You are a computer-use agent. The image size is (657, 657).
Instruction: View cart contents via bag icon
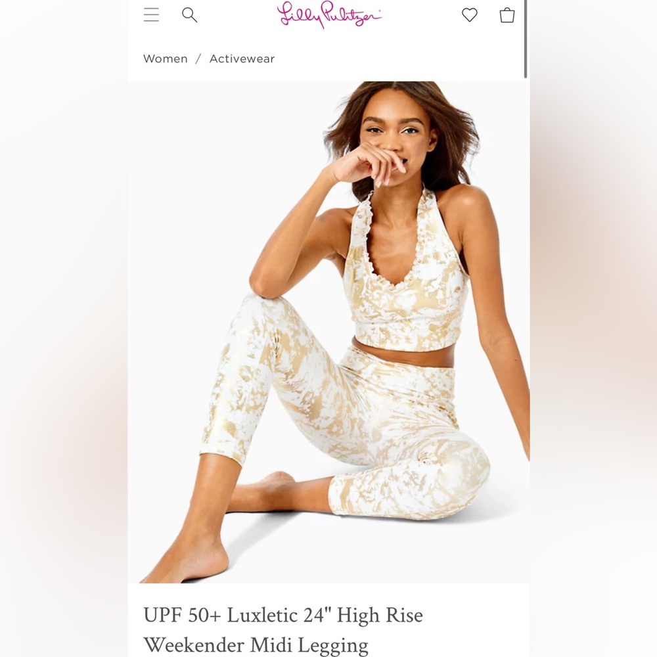[x=507, y=15]
